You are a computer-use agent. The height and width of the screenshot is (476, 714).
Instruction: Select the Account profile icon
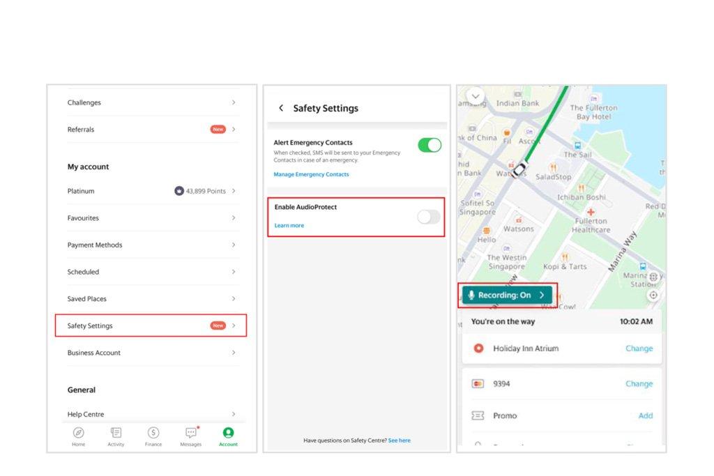[228, 433]
